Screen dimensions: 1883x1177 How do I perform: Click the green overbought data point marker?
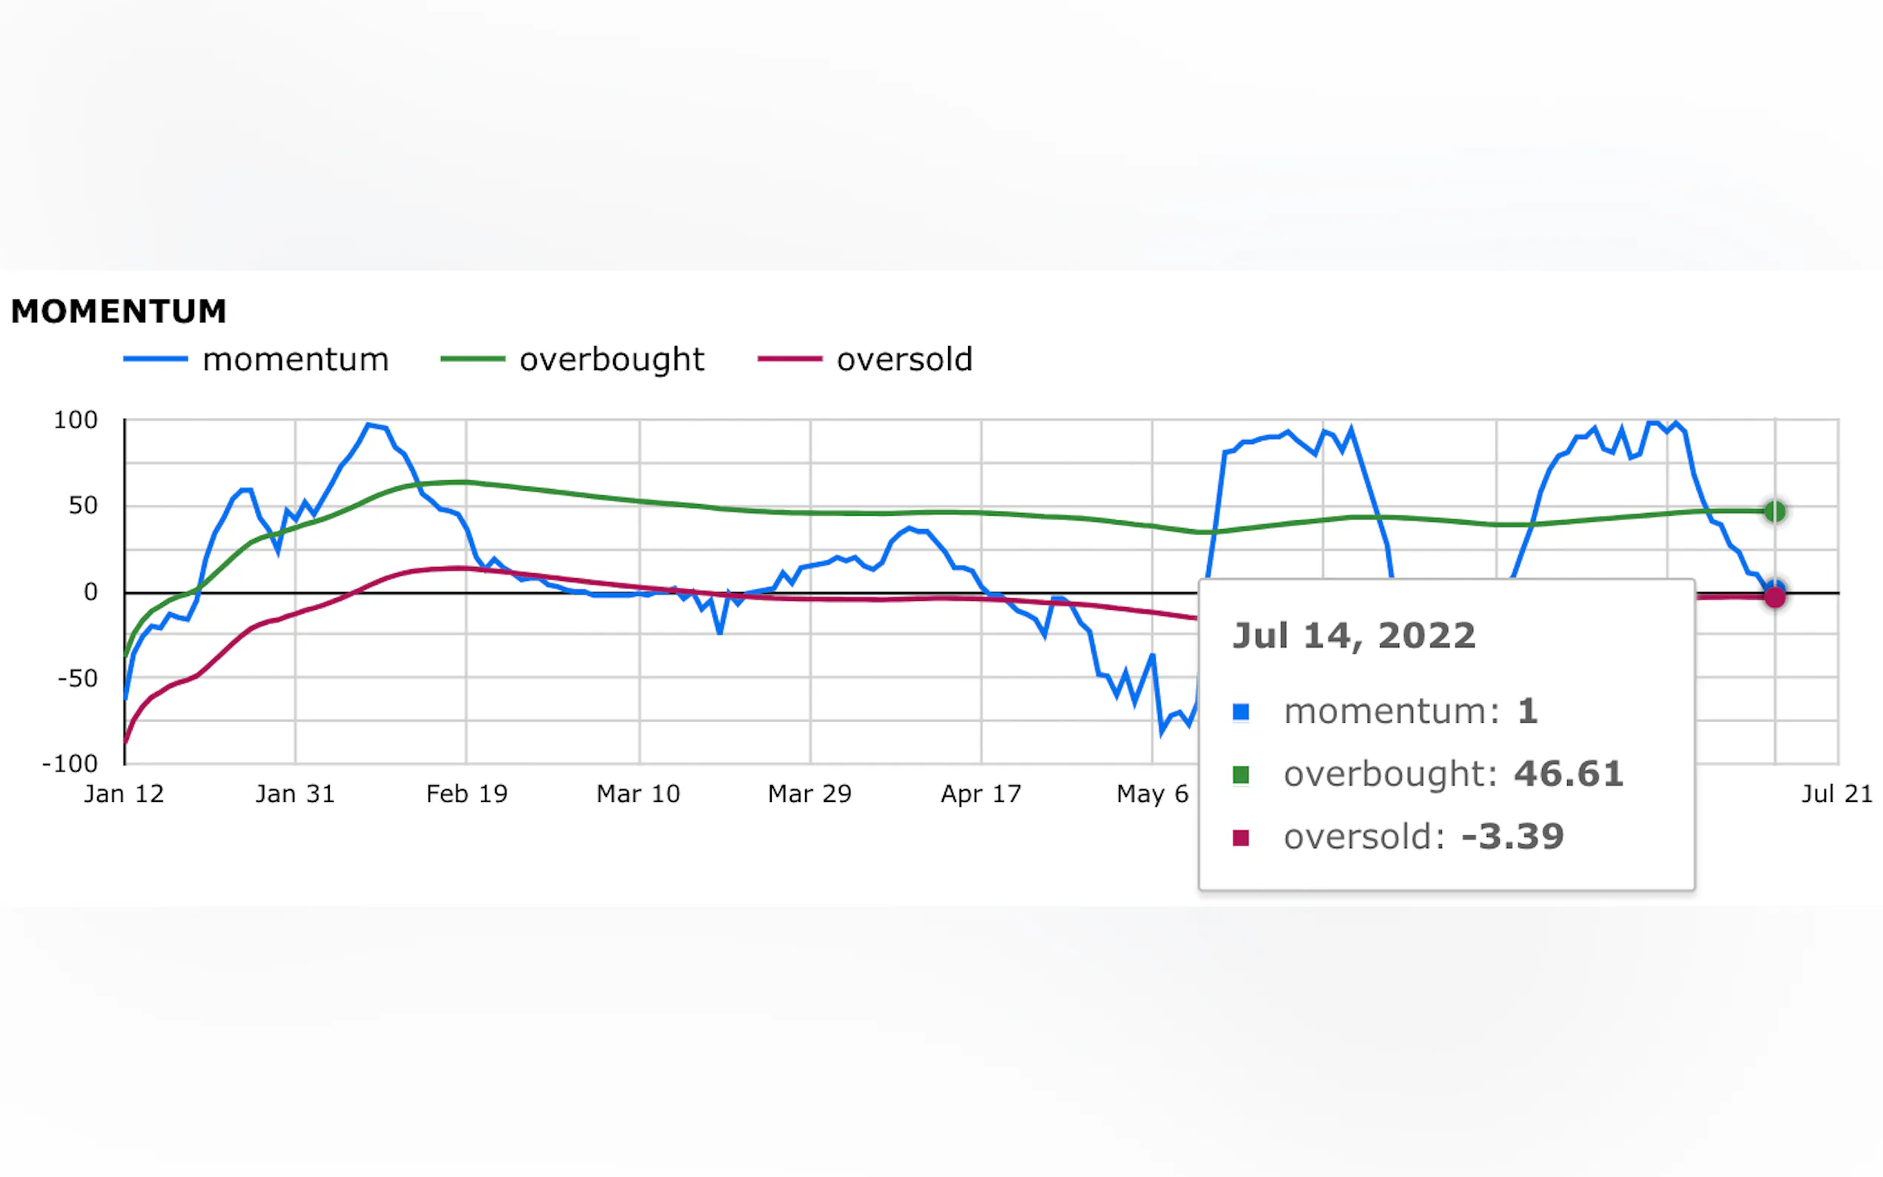(1774, 511)
